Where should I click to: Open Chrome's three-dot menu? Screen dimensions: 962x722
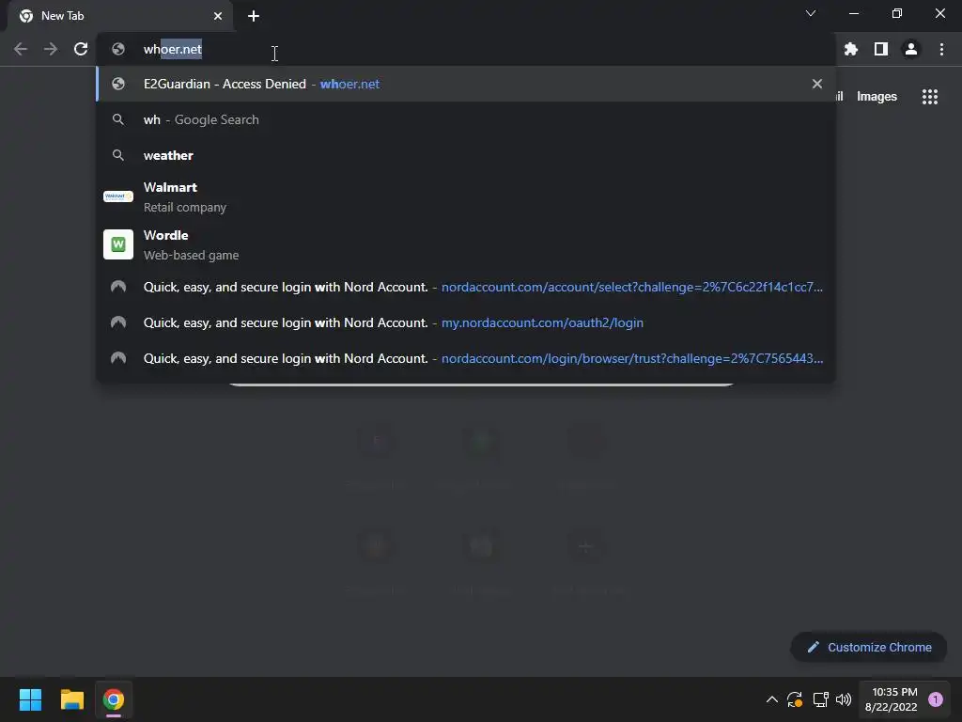(x=941, y=49)
